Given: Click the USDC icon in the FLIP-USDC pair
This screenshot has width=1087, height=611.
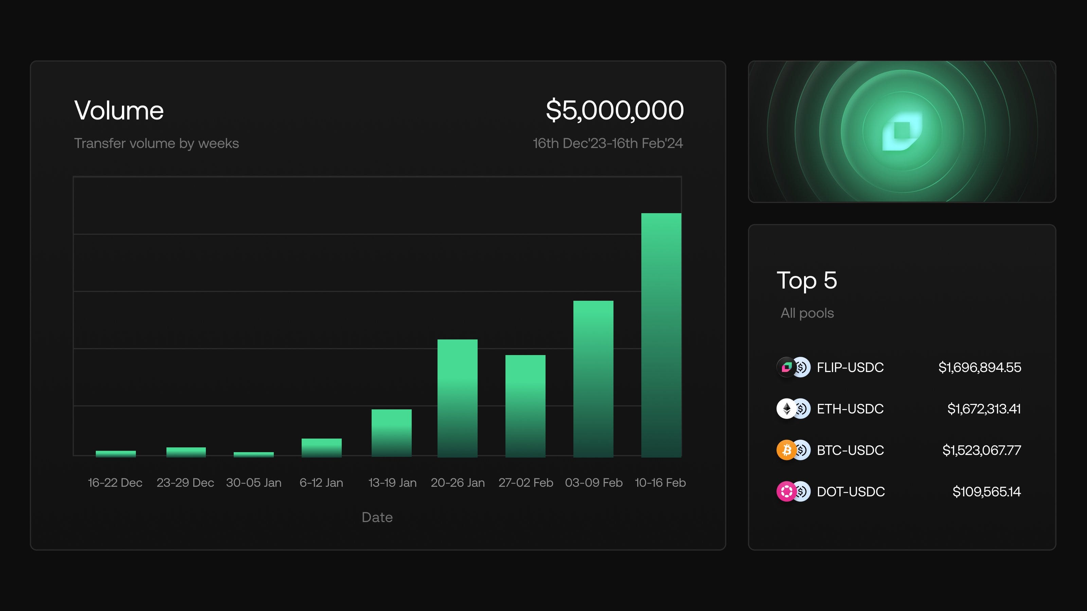Looking at the screenshot, I should pos(802,367).
